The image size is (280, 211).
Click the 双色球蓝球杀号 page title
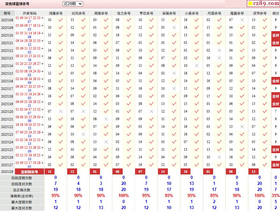17,4
